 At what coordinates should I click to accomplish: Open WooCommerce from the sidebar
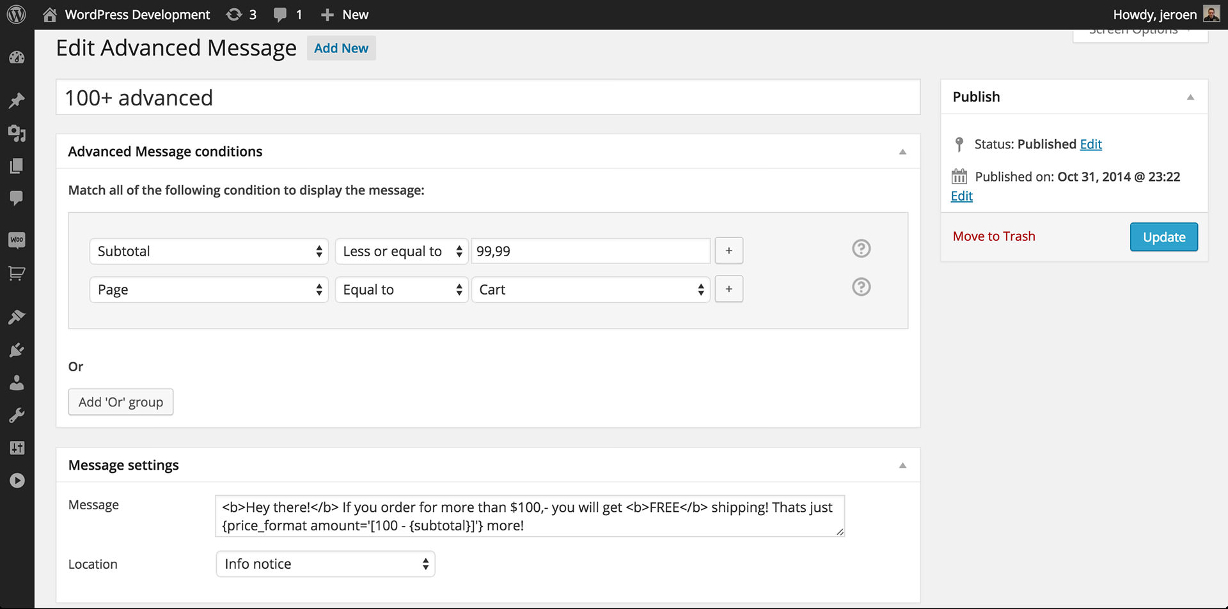click(x=17, y=240)
